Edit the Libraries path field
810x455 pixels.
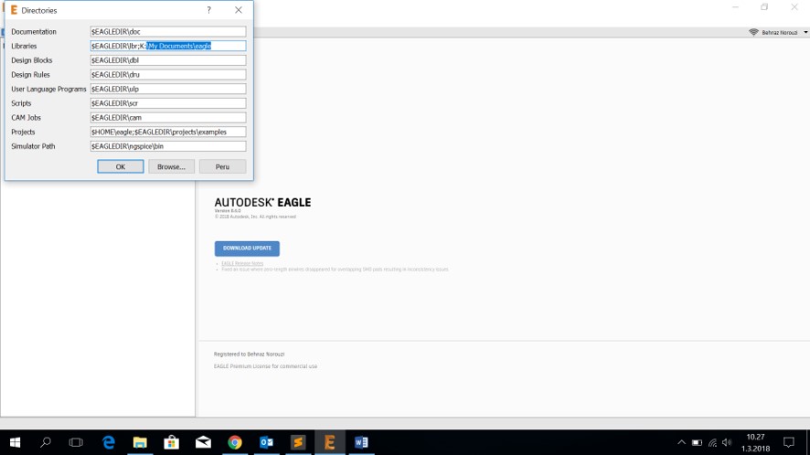(168, 46)
